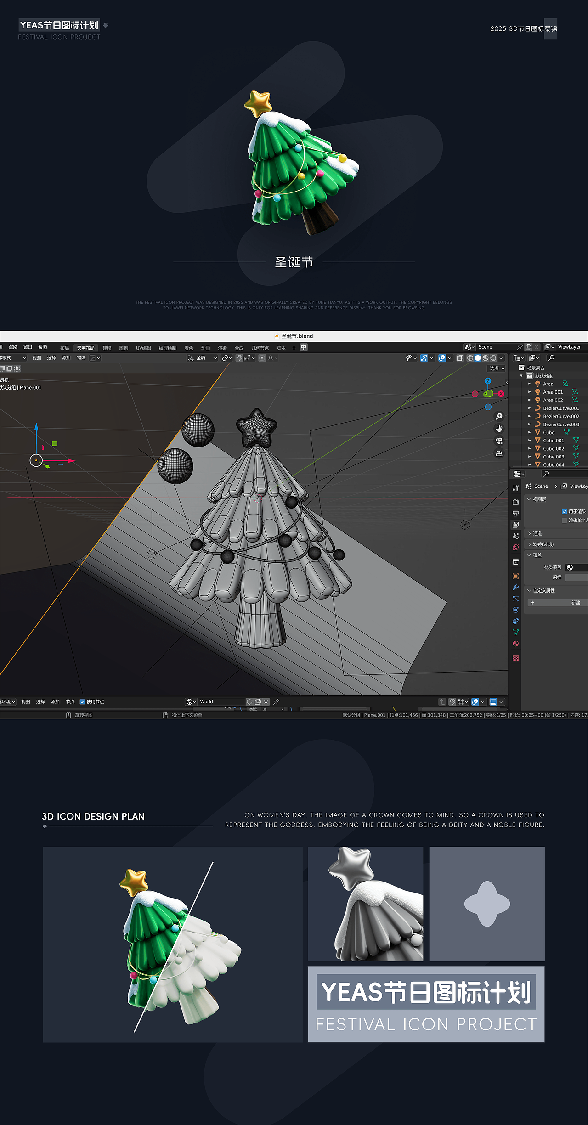Open the Physics properties icon
Image resolution: width=588 pixels, height=1125 pixels.
[x=516, y=610]
